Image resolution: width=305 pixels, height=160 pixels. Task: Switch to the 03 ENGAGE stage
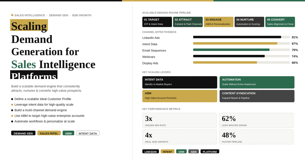219,22
